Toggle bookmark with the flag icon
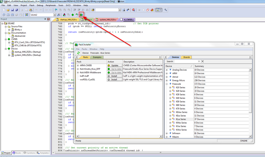265x157 pixels. [x=56, y=10]
